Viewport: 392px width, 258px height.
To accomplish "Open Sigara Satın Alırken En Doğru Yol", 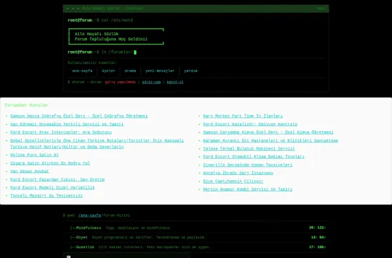I will [50, 163].
